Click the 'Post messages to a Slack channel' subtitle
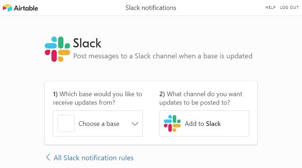The height and width of the screenshot is (168, 302). 163,56
